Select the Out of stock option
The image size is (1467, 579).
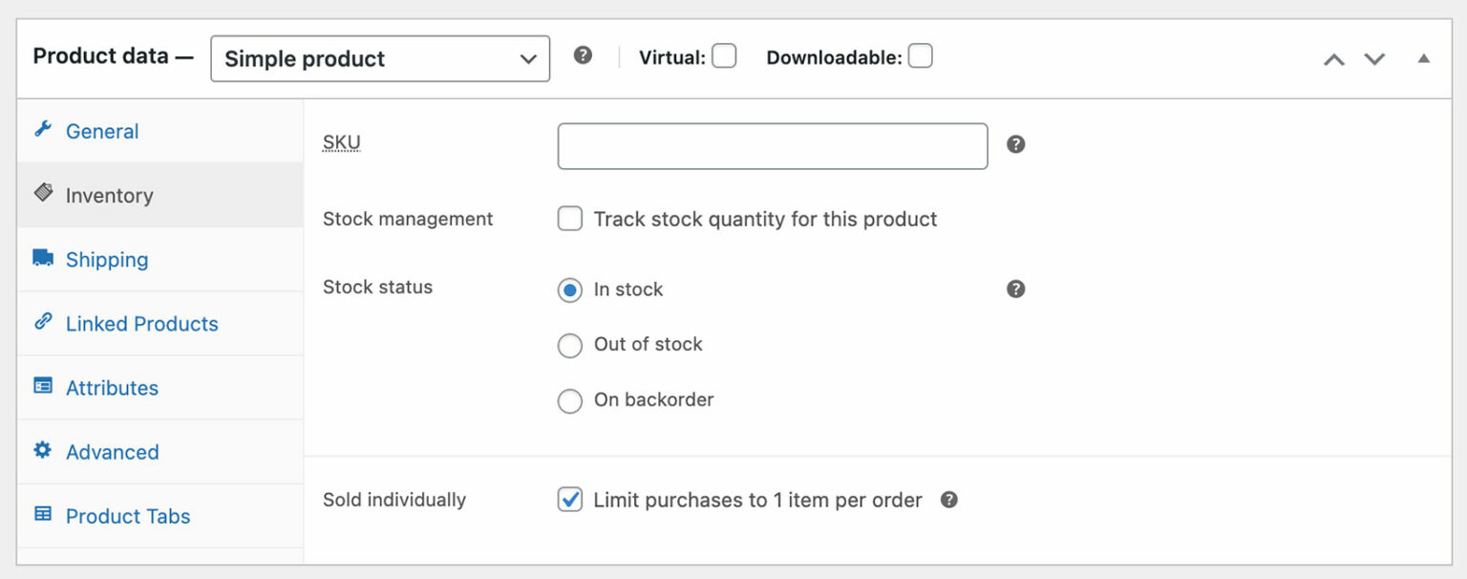point(570,345)
